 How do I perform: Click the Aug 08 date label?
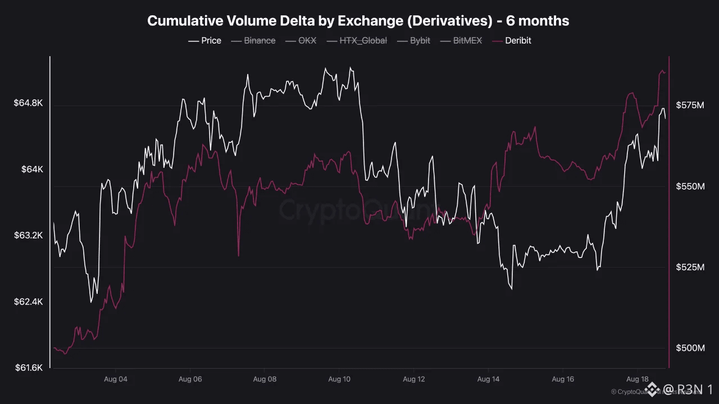[265, 379]
